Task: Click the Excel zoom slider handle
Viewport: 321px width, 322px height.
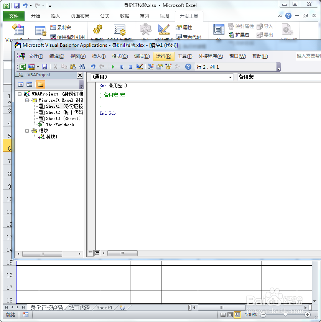Action: point(285,315)
